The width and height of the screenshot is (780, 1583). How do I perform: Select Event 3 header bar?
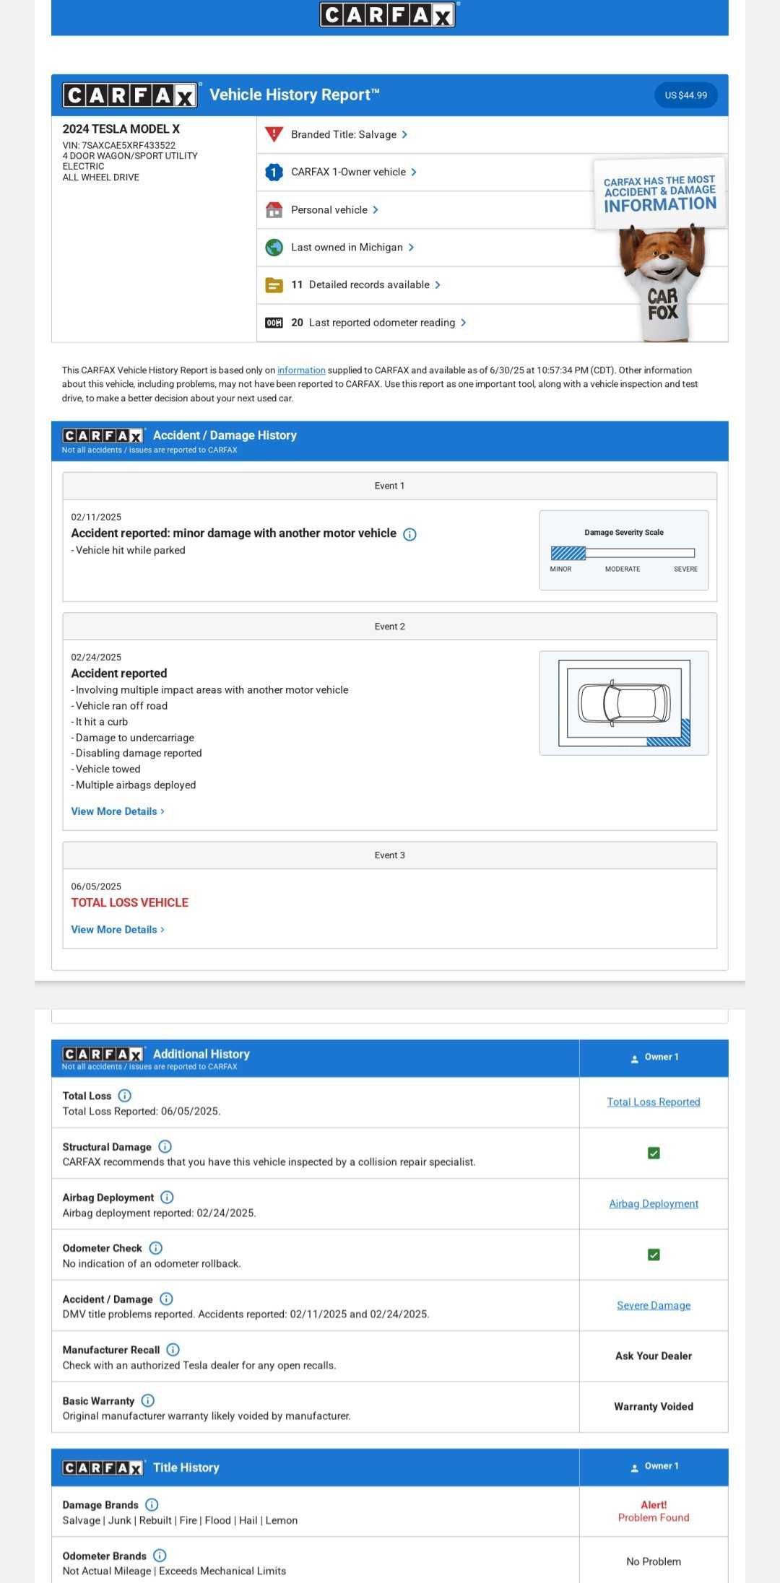(390, 855)
